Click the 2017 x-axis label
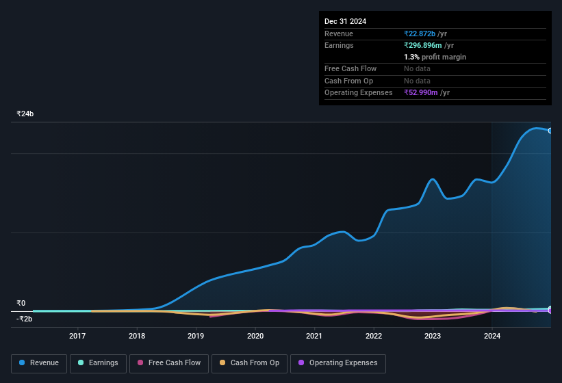The image size is (562, 383). coord(77,336)
